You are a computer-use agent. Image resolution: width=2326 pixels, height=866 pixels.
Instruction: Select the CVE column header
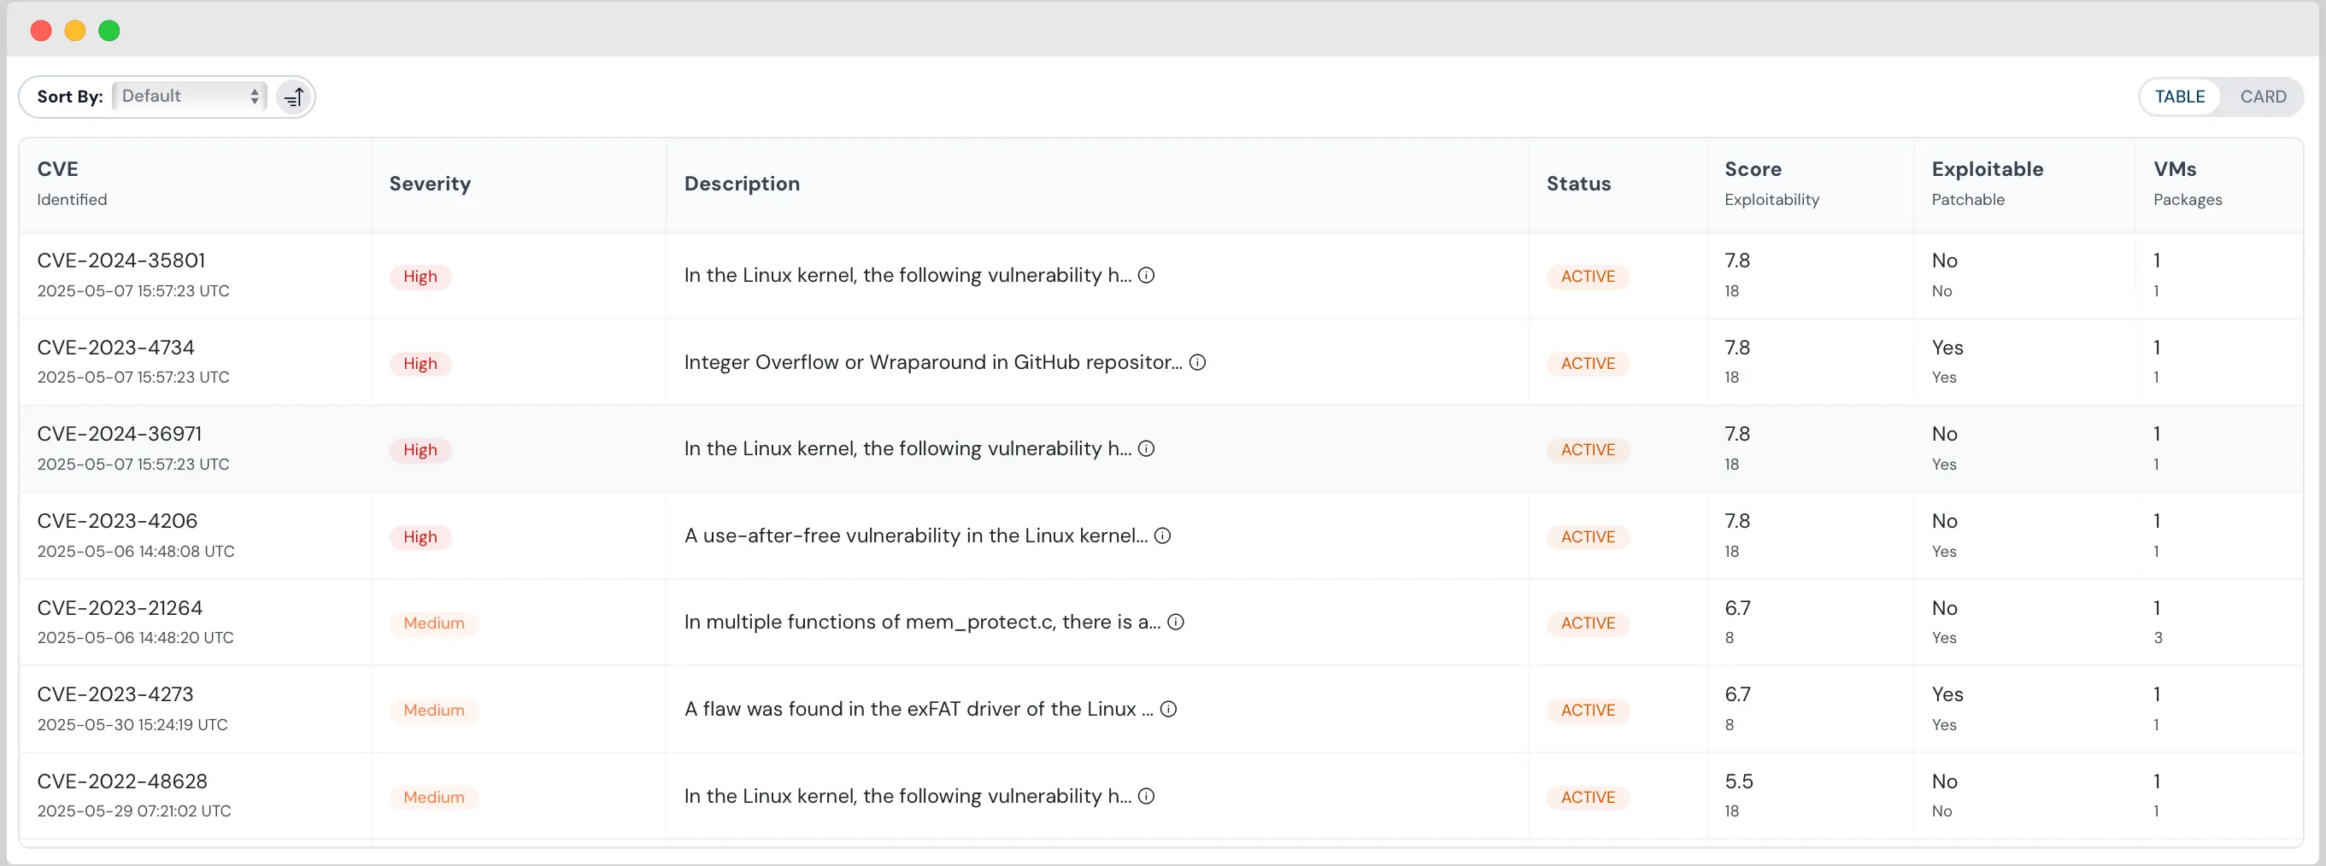[58, 169]
